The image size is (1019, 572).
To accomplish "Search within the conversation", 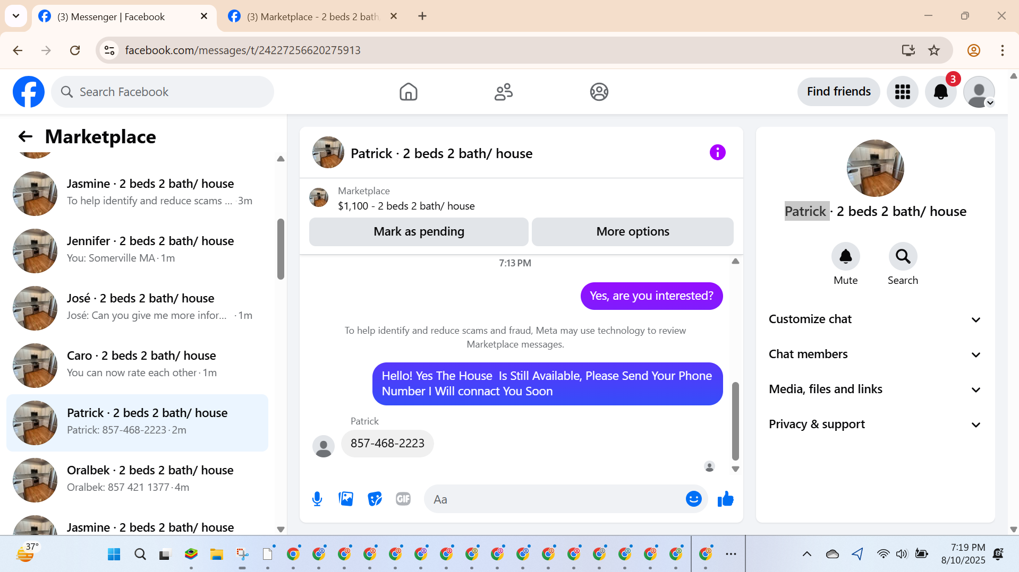I will pos(903,257).
